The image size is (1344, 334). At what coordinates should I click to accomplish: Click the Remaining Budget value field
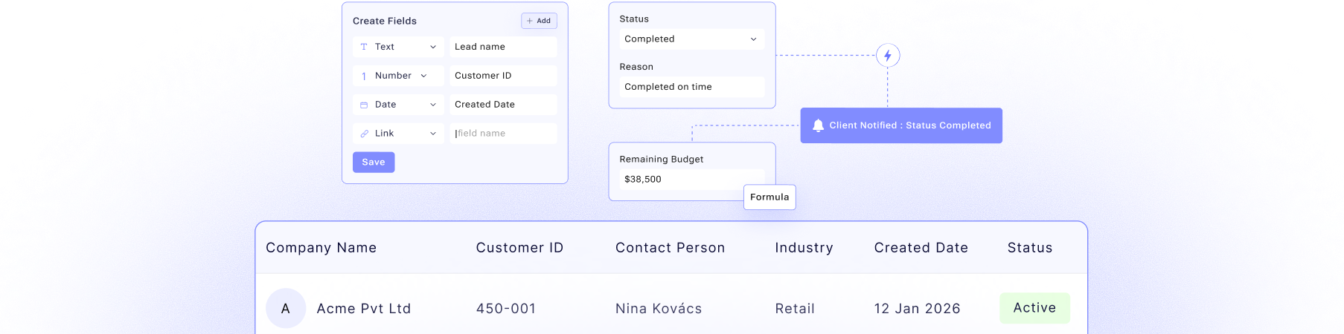point(681,180)
